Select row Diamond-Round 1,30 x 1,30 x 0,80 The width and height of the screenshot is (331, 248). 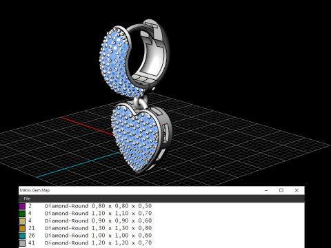[161, 228]
